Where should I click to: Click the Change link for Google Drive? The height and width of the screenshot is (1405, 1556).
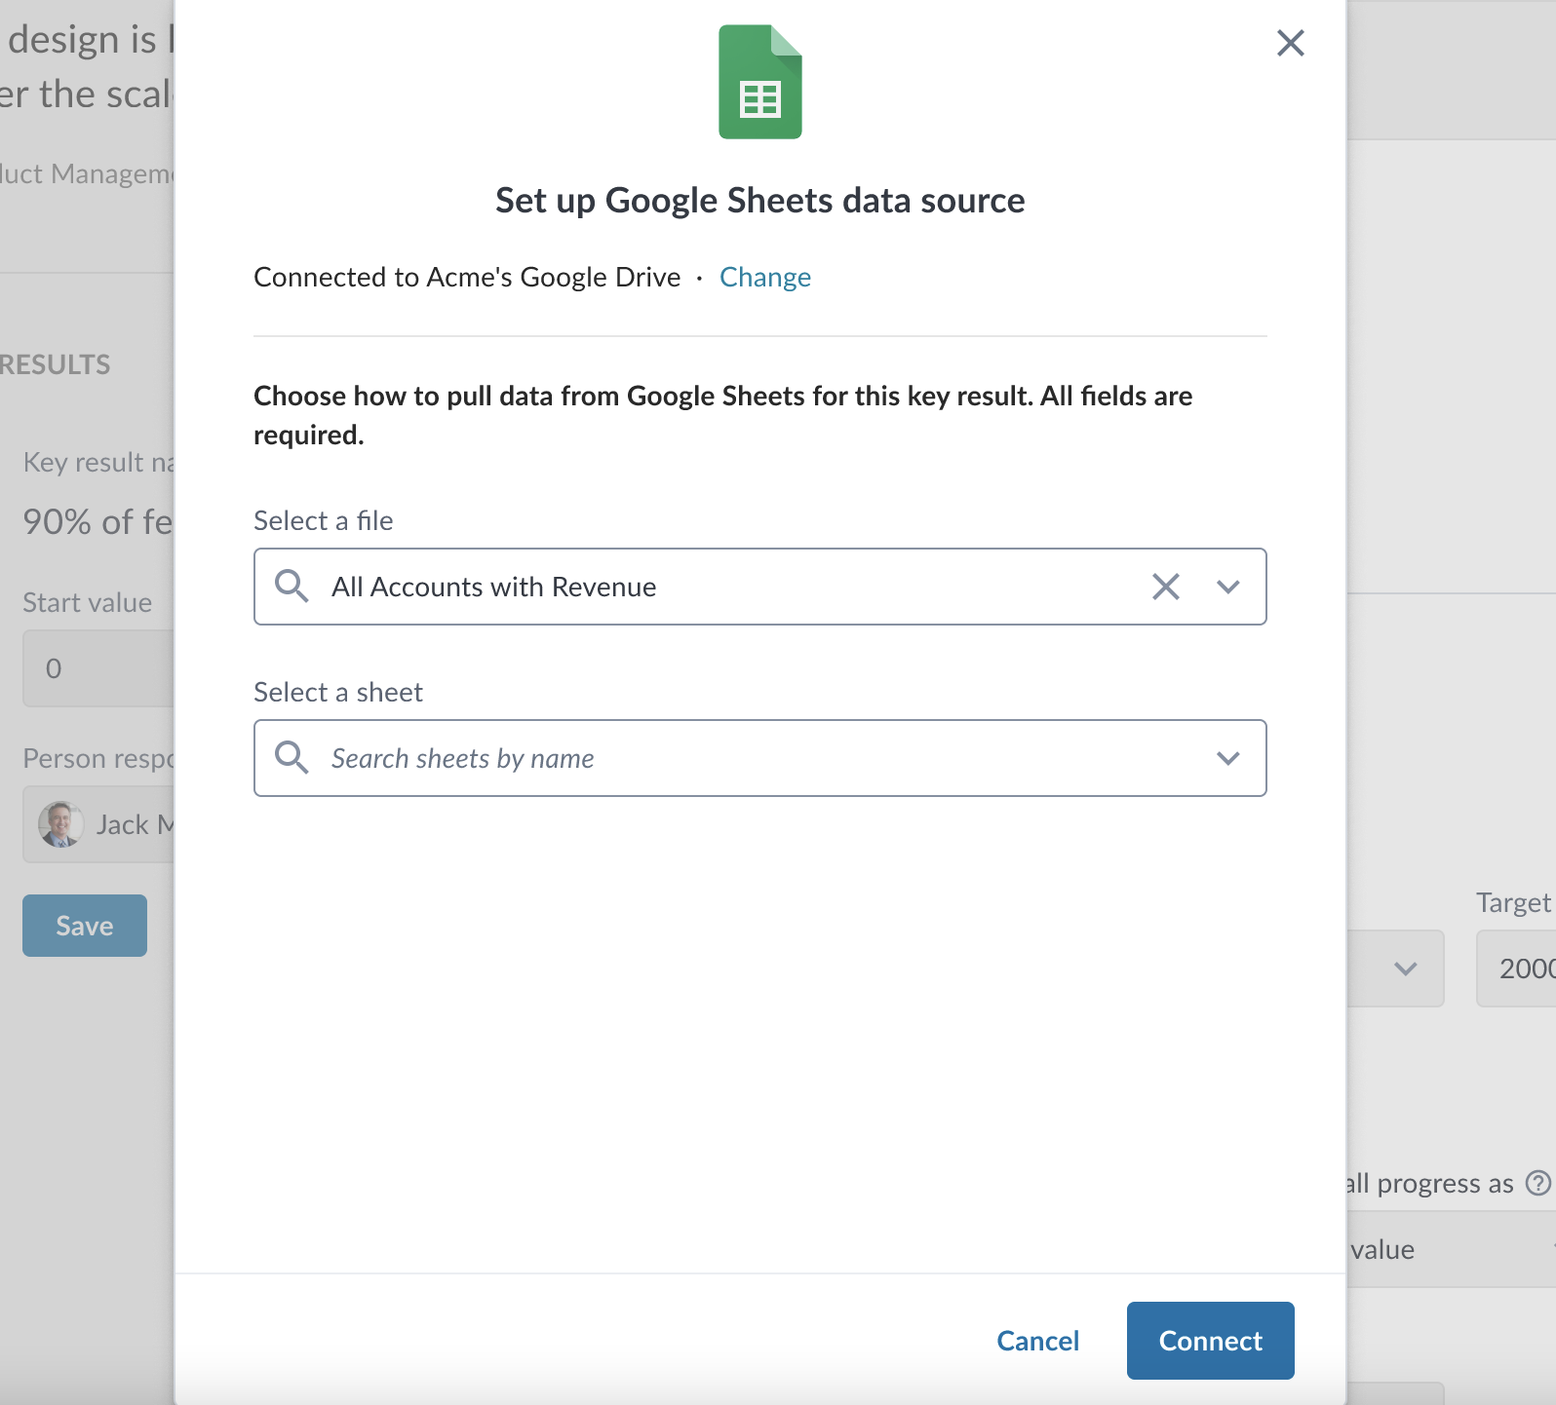coord(765,278)
